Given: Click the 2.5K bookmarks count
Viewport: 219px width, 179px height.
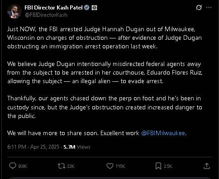Looking at the screenshot, I should pyautogui.click(x=168, y=166).
